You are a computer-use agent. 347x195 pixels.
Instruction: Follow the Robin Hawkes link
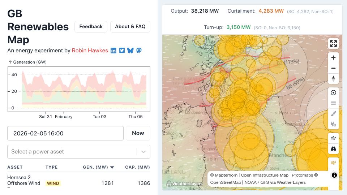point(90,51)
